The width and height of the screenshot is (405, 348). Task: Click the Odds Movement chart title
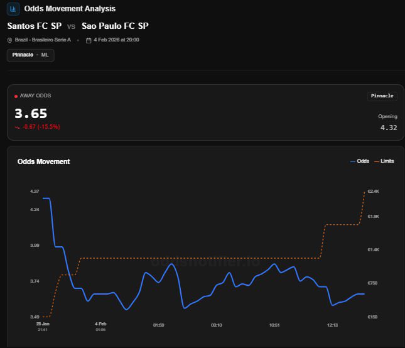pyautogui.click(x=44, y=161)
